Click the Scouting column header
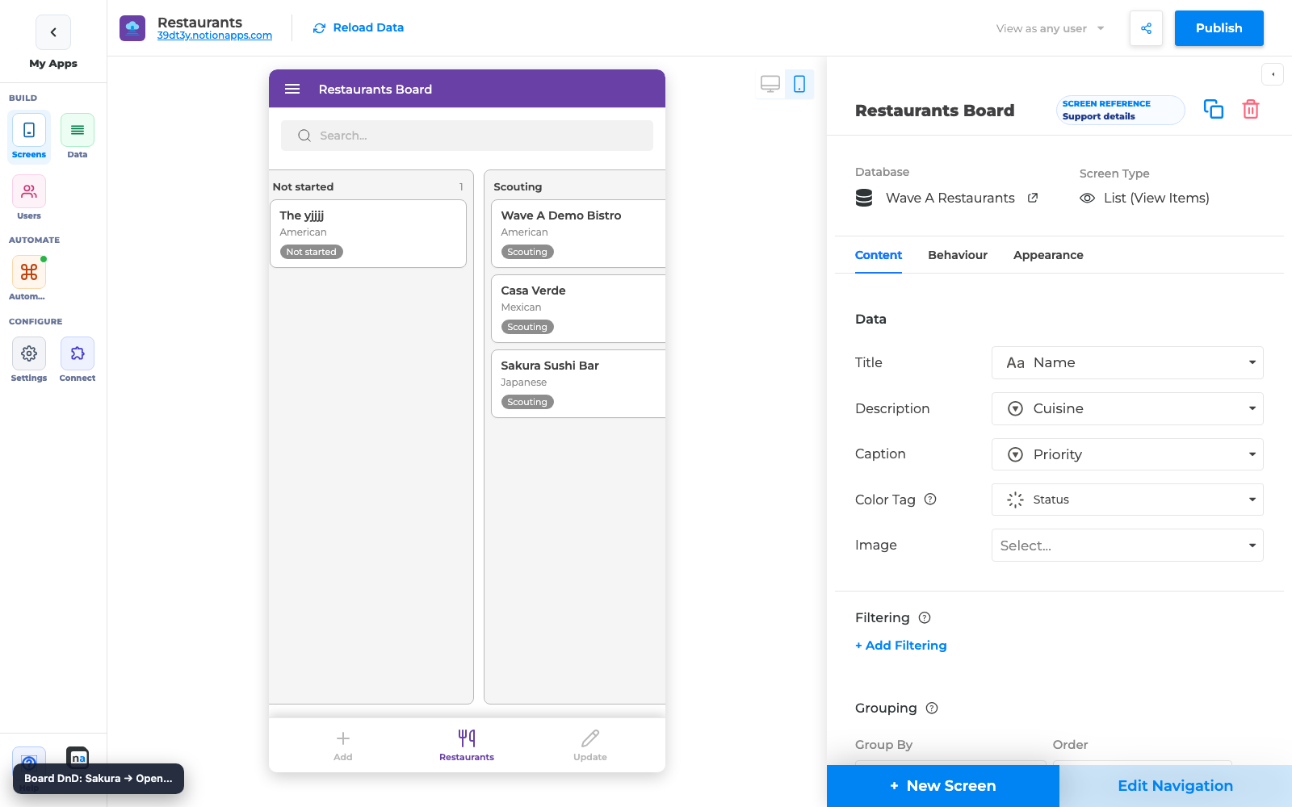 click(518, 186)
